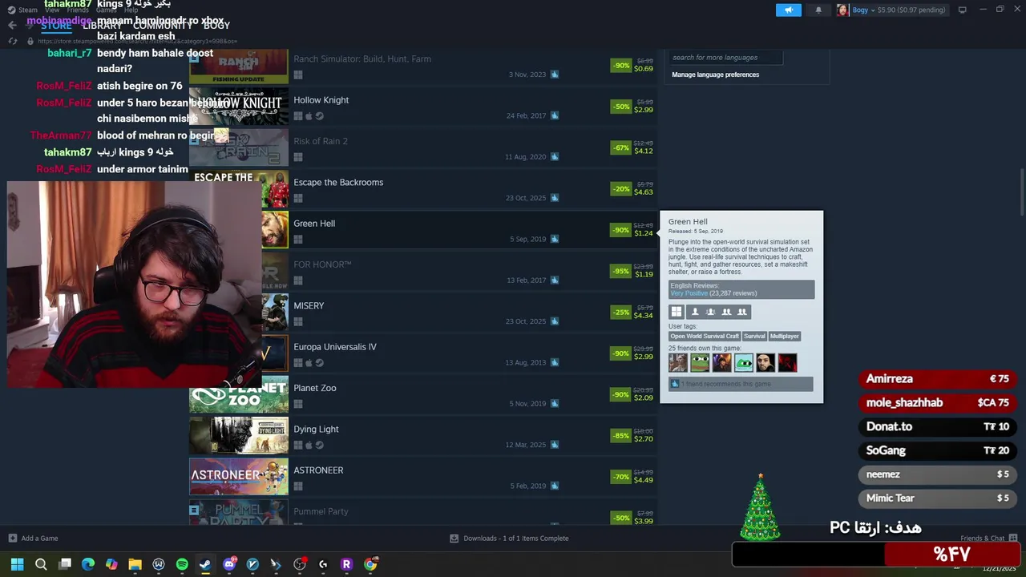Viewport: 1026px width, 577px height.
Task: Open the Windows Start menu
Action: [x=17, y=564]
